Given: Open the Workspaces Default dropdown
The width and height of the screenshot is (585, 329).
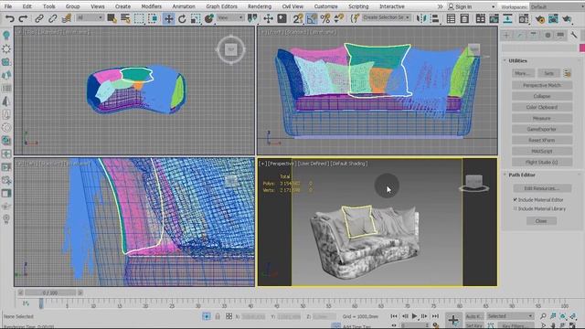Looking at the screenshot, I should (557, 6).
